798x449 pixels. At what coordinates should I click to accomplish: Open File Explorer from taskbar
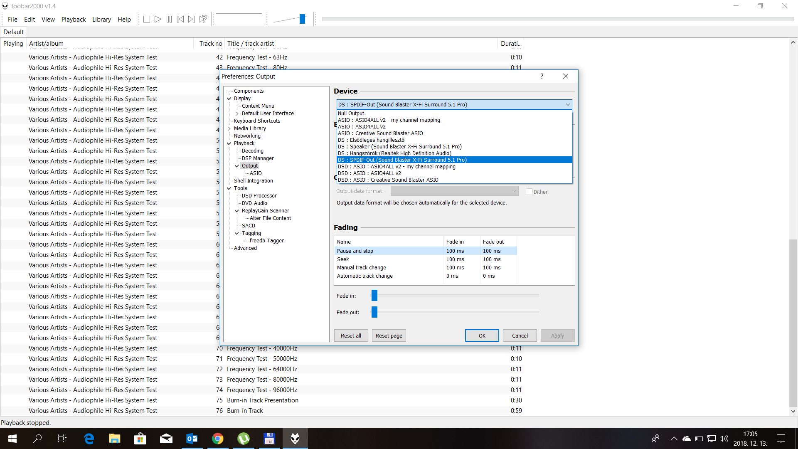pos(115,439)
